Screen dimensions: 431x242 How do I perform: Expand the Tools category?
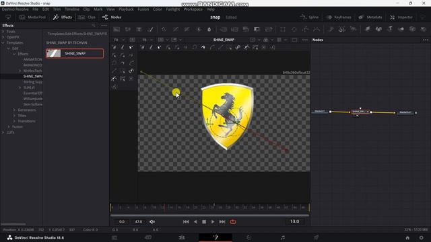click(x=3, y=32)
